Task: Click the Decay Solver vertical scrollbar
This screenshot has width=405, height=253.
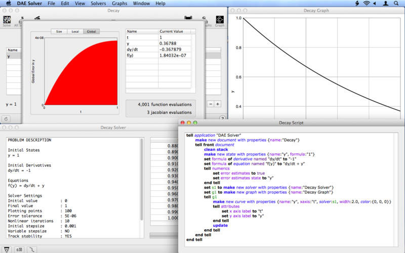Action: (x=142, y=180)
